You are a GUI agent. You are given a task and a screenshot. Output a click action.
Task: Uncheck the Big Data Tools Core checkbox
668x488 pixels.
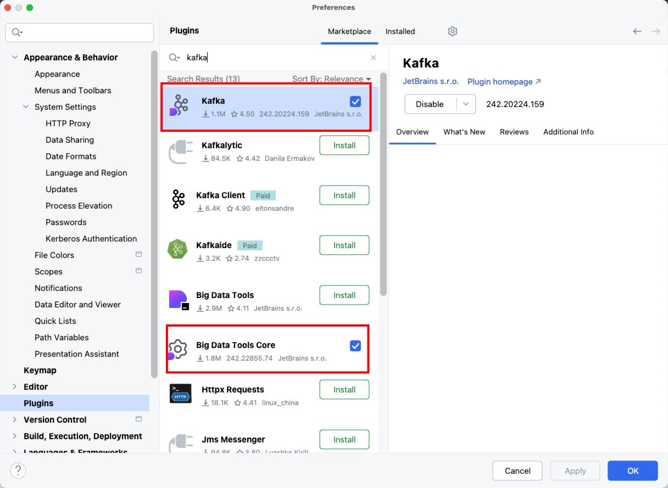(x=355, y=346)
